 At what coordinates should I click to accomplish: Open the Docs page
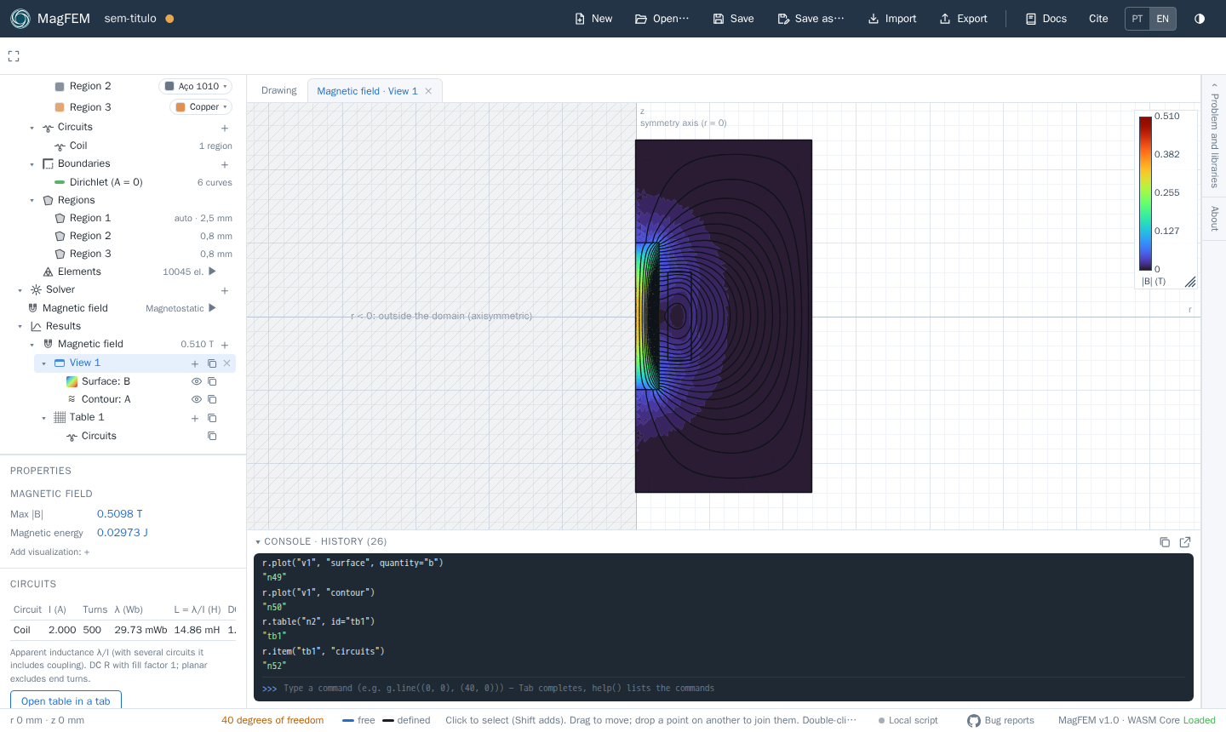1046,19
